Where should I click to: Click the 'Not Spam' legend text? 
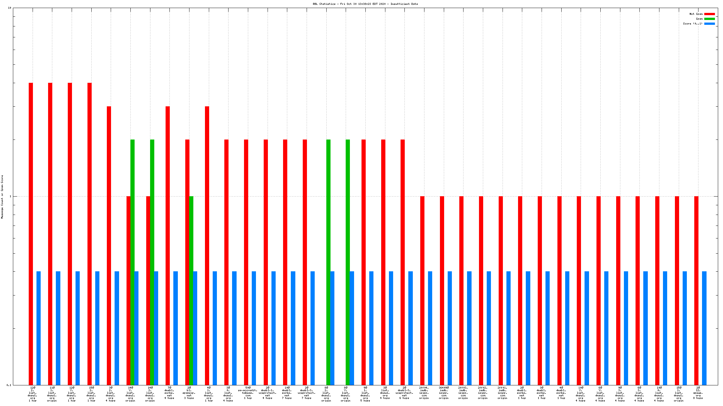696,14
